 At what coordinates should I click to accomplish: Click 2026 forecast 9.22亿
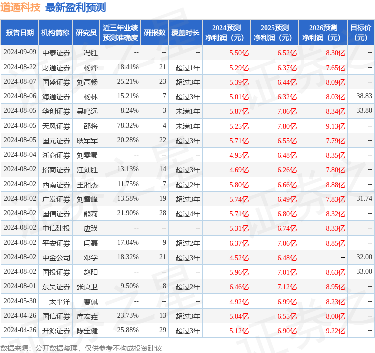pyautogui.click(x=336, y=331)
